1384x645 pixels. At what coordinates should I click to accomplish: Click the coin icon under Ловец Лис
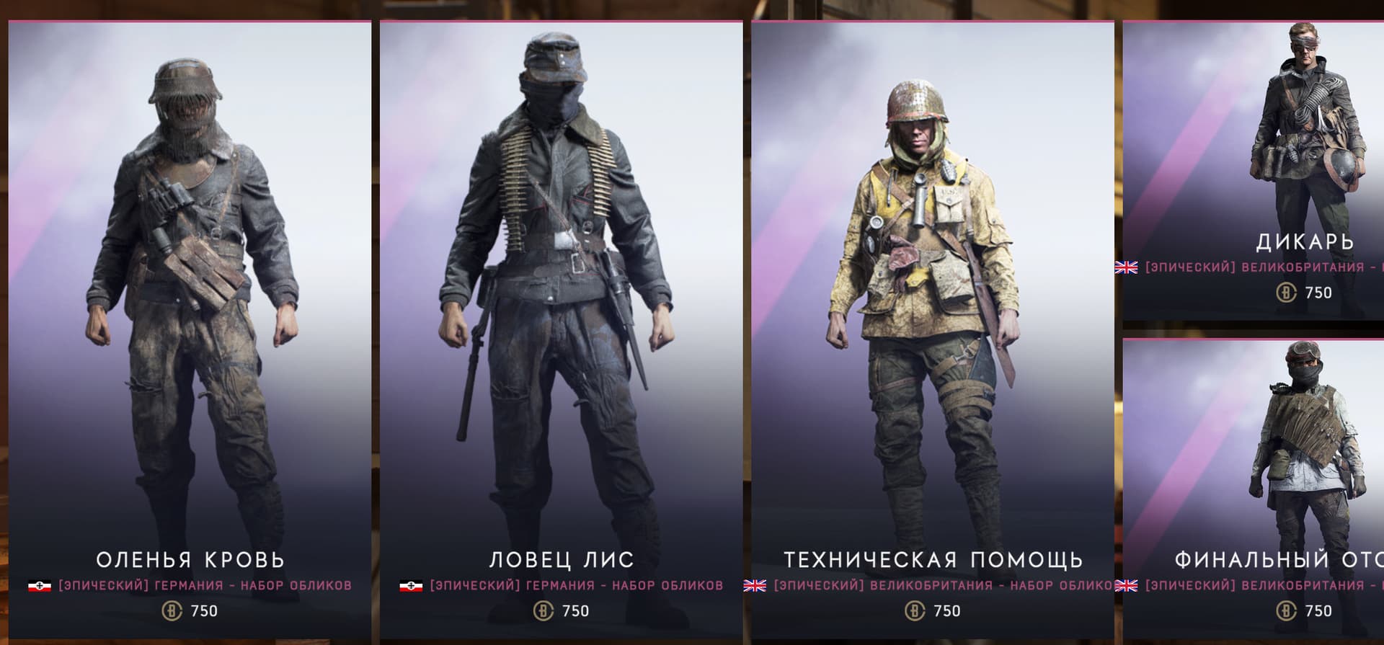click(543, 611)
